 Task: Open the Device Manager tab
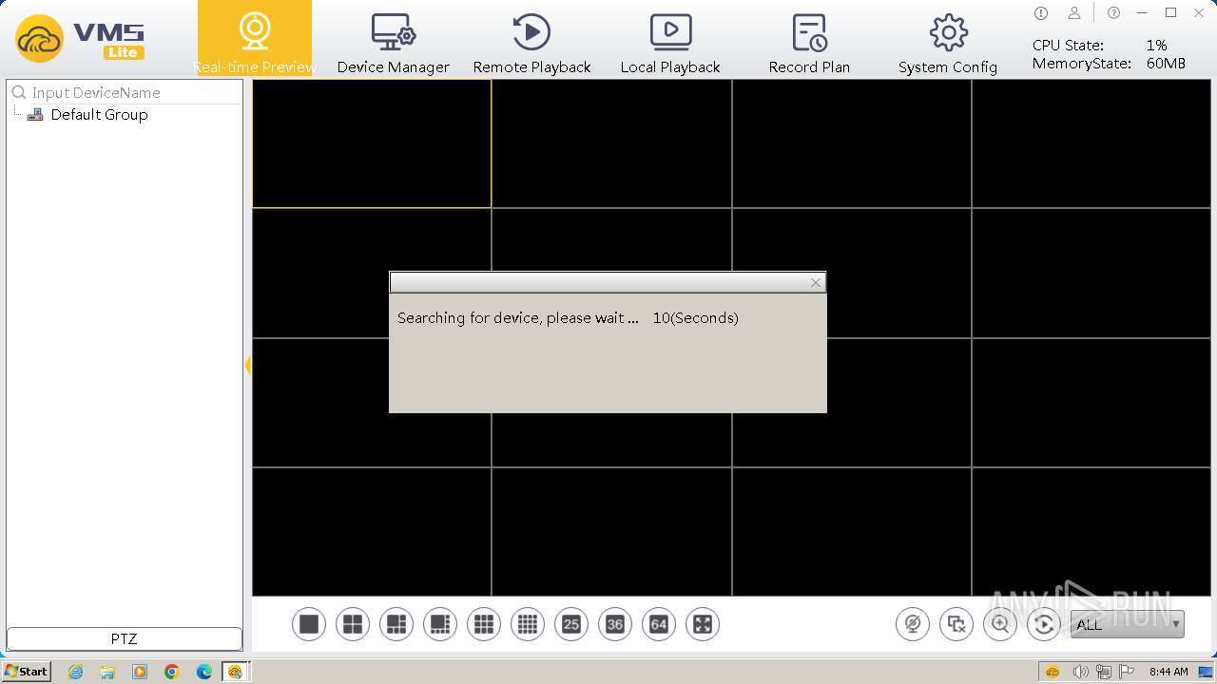pyautogui.click(x=394, y=43)
